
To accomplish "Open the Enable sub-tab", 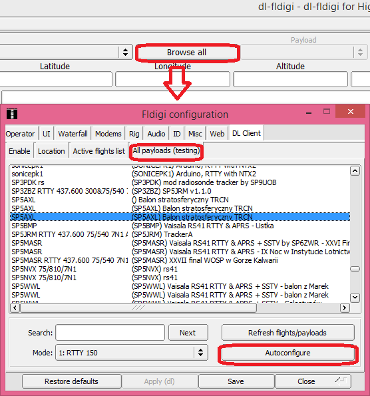I will [19, 151].
